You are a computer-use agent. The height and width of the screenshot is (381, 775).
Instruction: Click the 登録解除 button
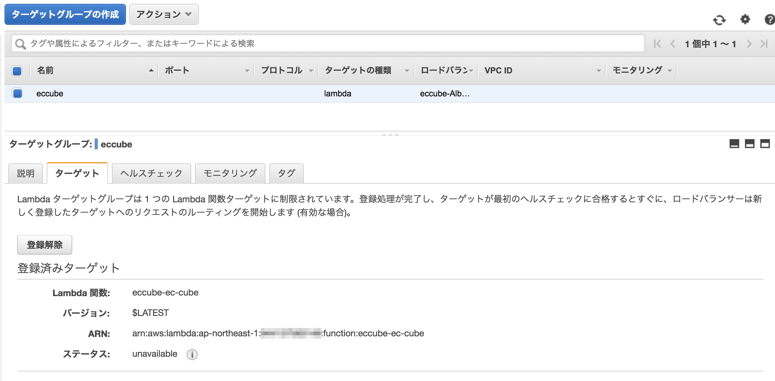[x=44, y=244]
